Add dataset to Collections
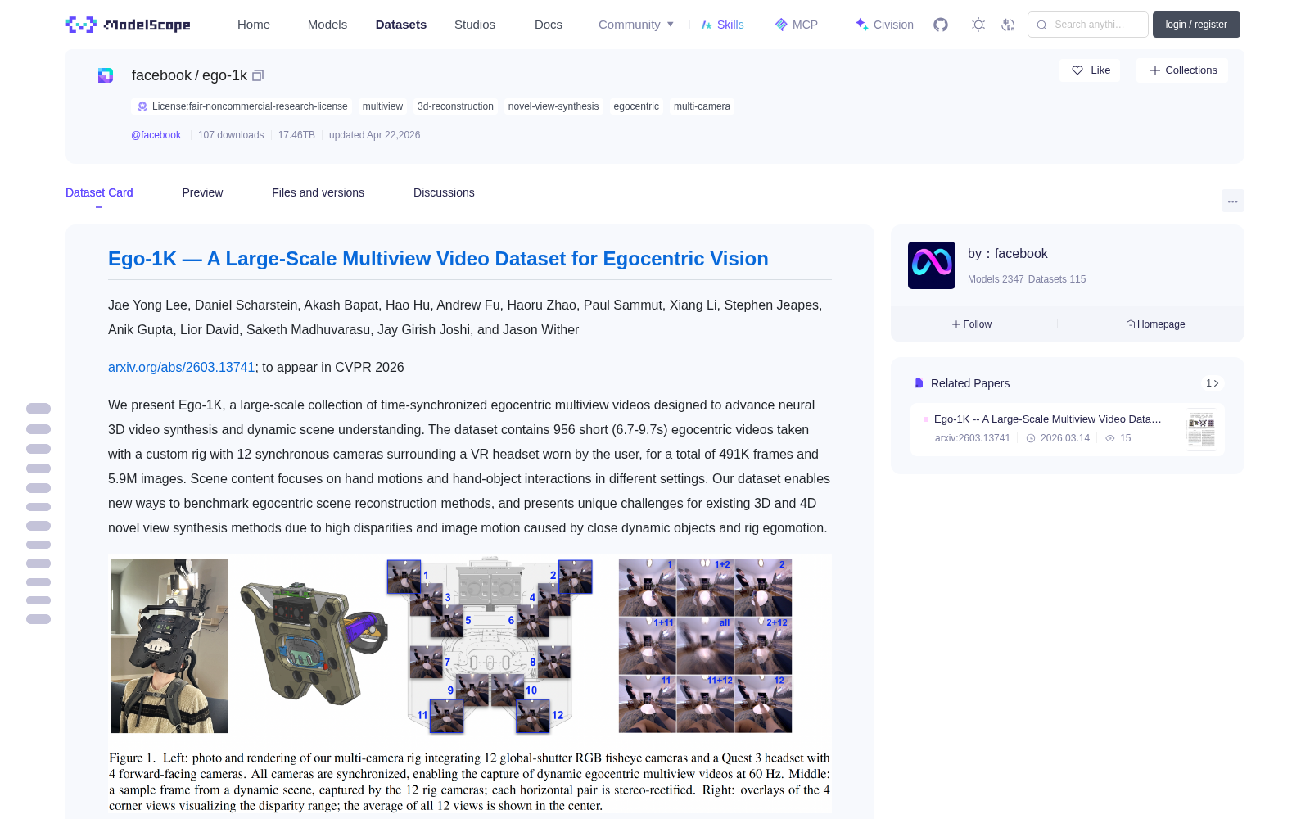The image size is (1310, 819). pos(1182,70)
